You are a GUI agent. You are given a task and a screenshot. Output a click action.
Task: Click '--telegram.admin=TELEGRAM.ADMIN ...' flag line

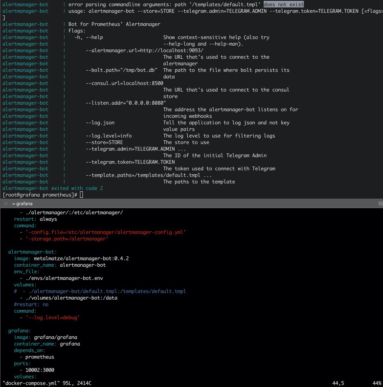(x=136, y=149)
